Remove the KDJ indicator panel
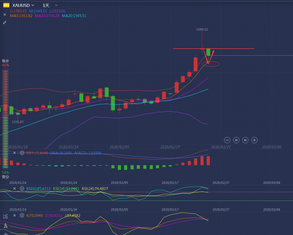Viewport: 293px width, 235px height. coord(15,215)
